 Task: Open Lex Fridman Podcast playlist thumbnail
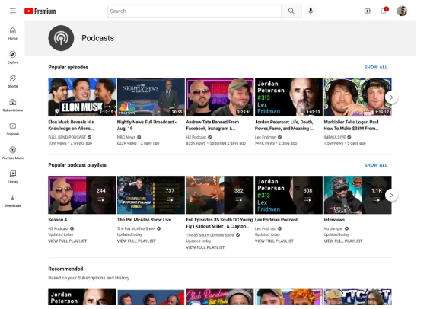288,195
